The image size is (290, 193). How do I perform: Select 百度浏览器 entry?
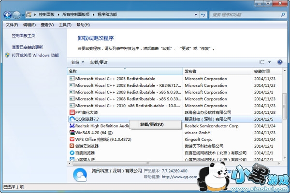tap(85, 153)
